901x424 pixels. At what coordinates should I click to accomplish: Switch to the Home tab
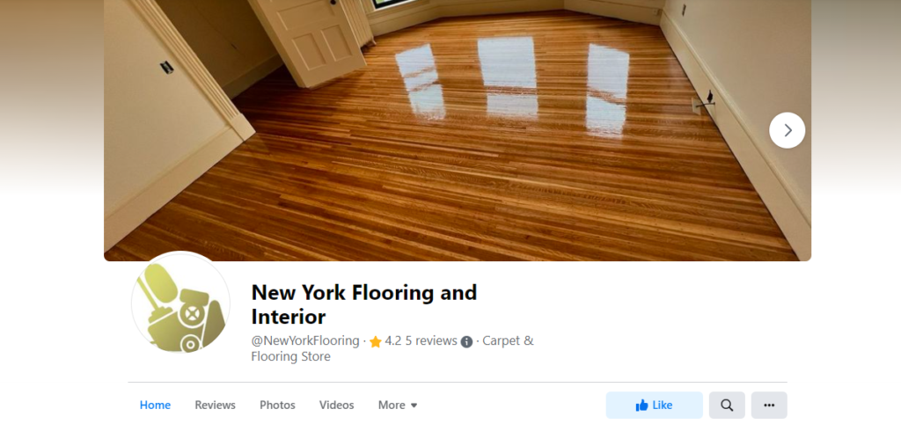pos(155,405)
